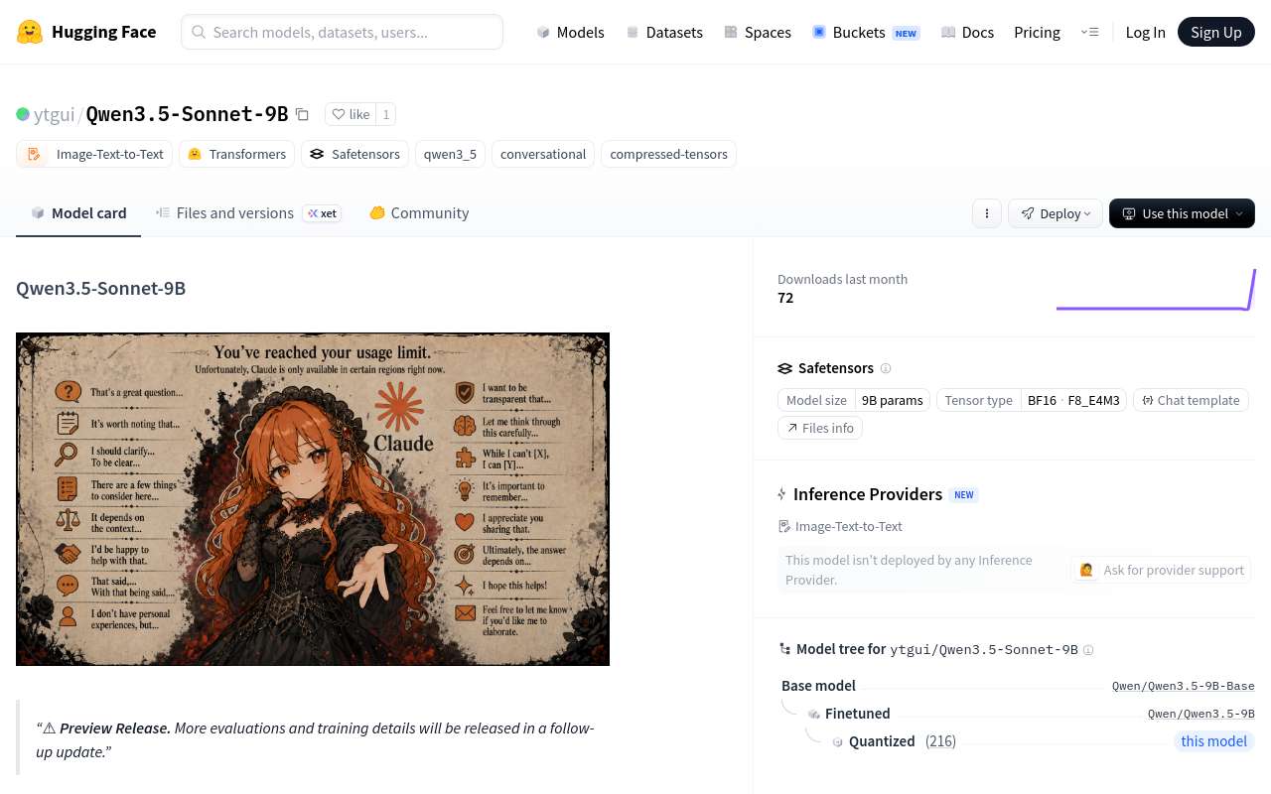Click the search models input field

tap(342, 32)
